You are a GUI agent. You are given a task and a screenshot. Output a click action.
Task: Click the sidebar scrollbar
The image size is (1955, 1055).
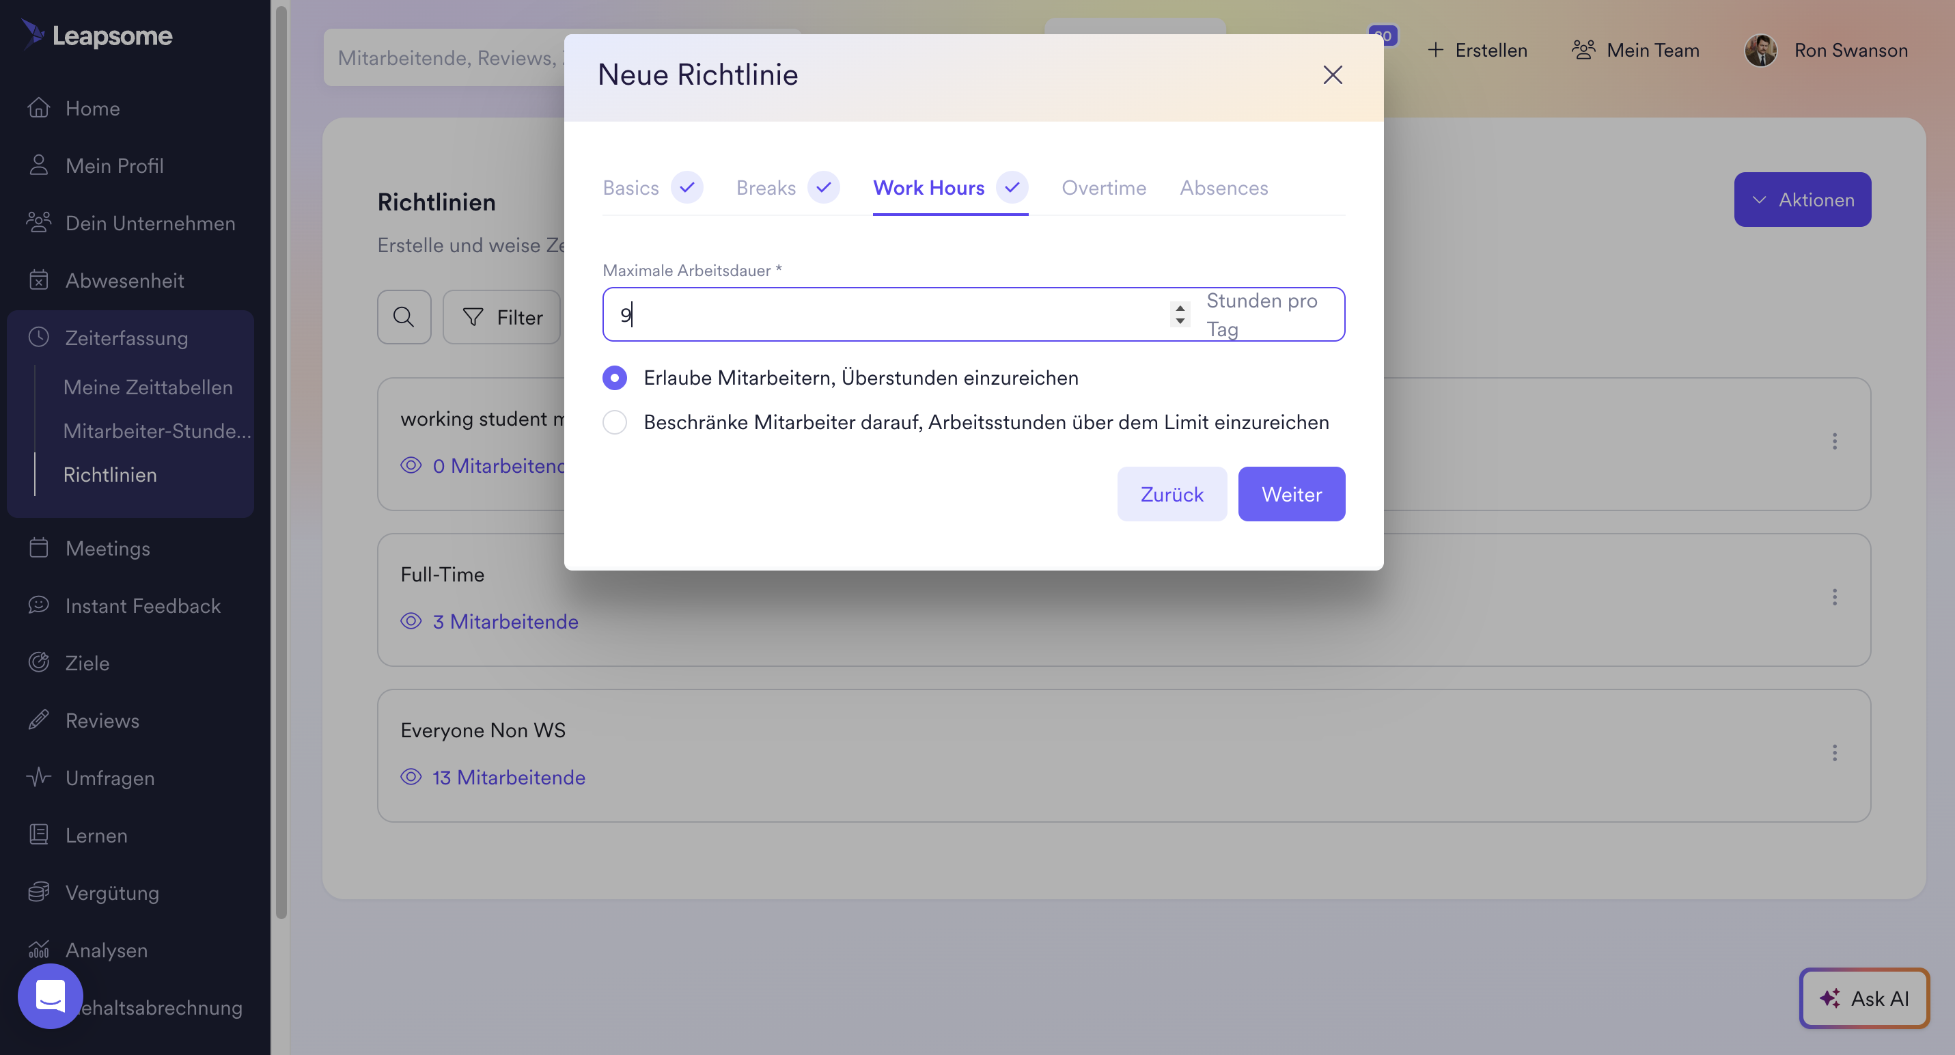(281, 462)
